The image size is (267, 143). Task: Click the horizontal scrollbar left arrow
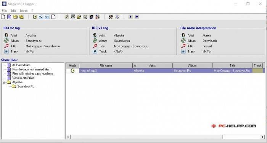[x=68, y=137]
